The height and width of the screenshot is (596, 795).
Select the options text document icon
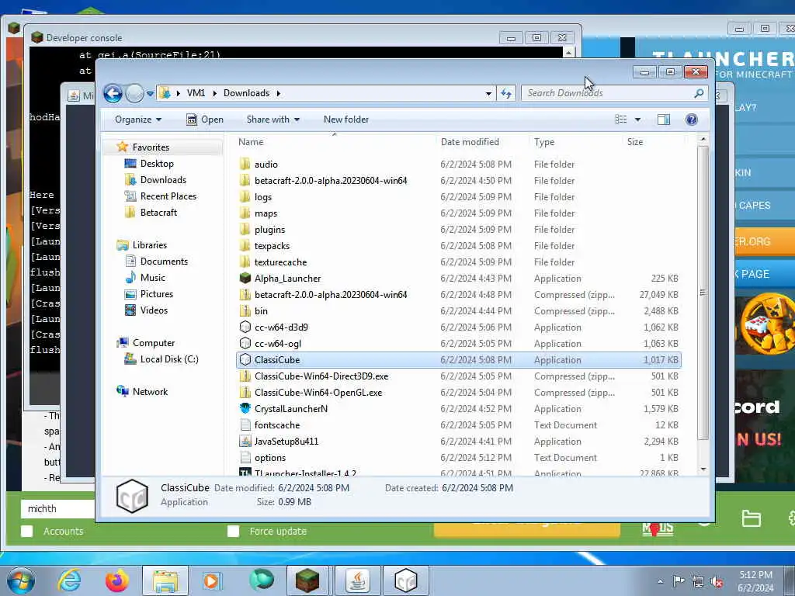point(245,458)
